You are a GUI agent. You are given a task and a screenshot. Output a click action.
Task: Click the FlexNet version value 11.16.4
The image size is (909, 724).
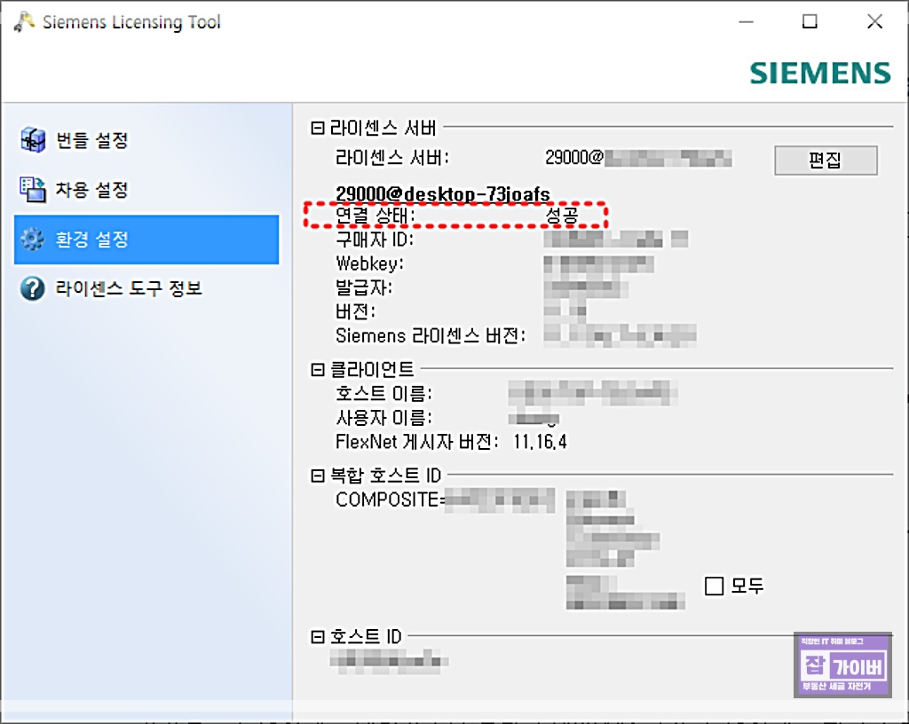pos(541,442)
